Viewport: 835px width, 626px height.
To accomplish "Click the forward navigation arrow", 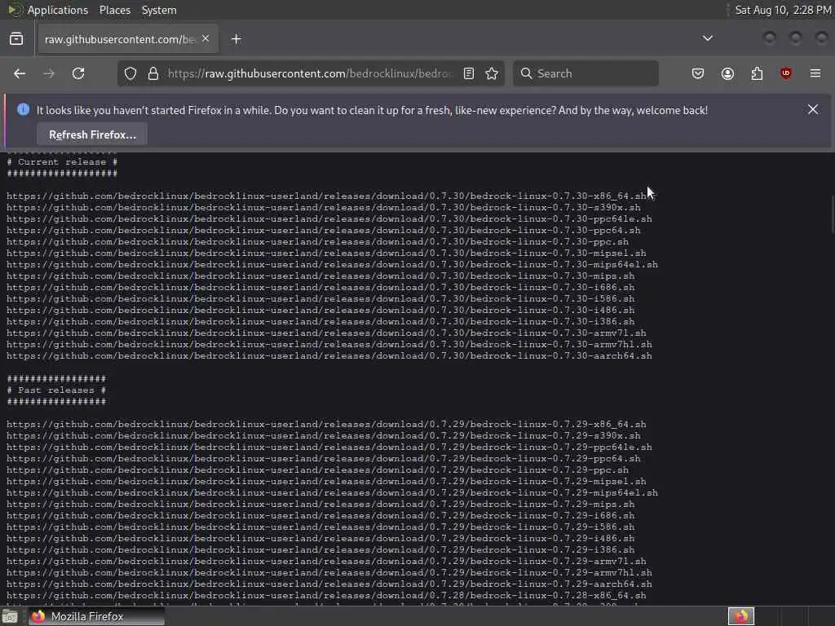I will tap(49, 73).
